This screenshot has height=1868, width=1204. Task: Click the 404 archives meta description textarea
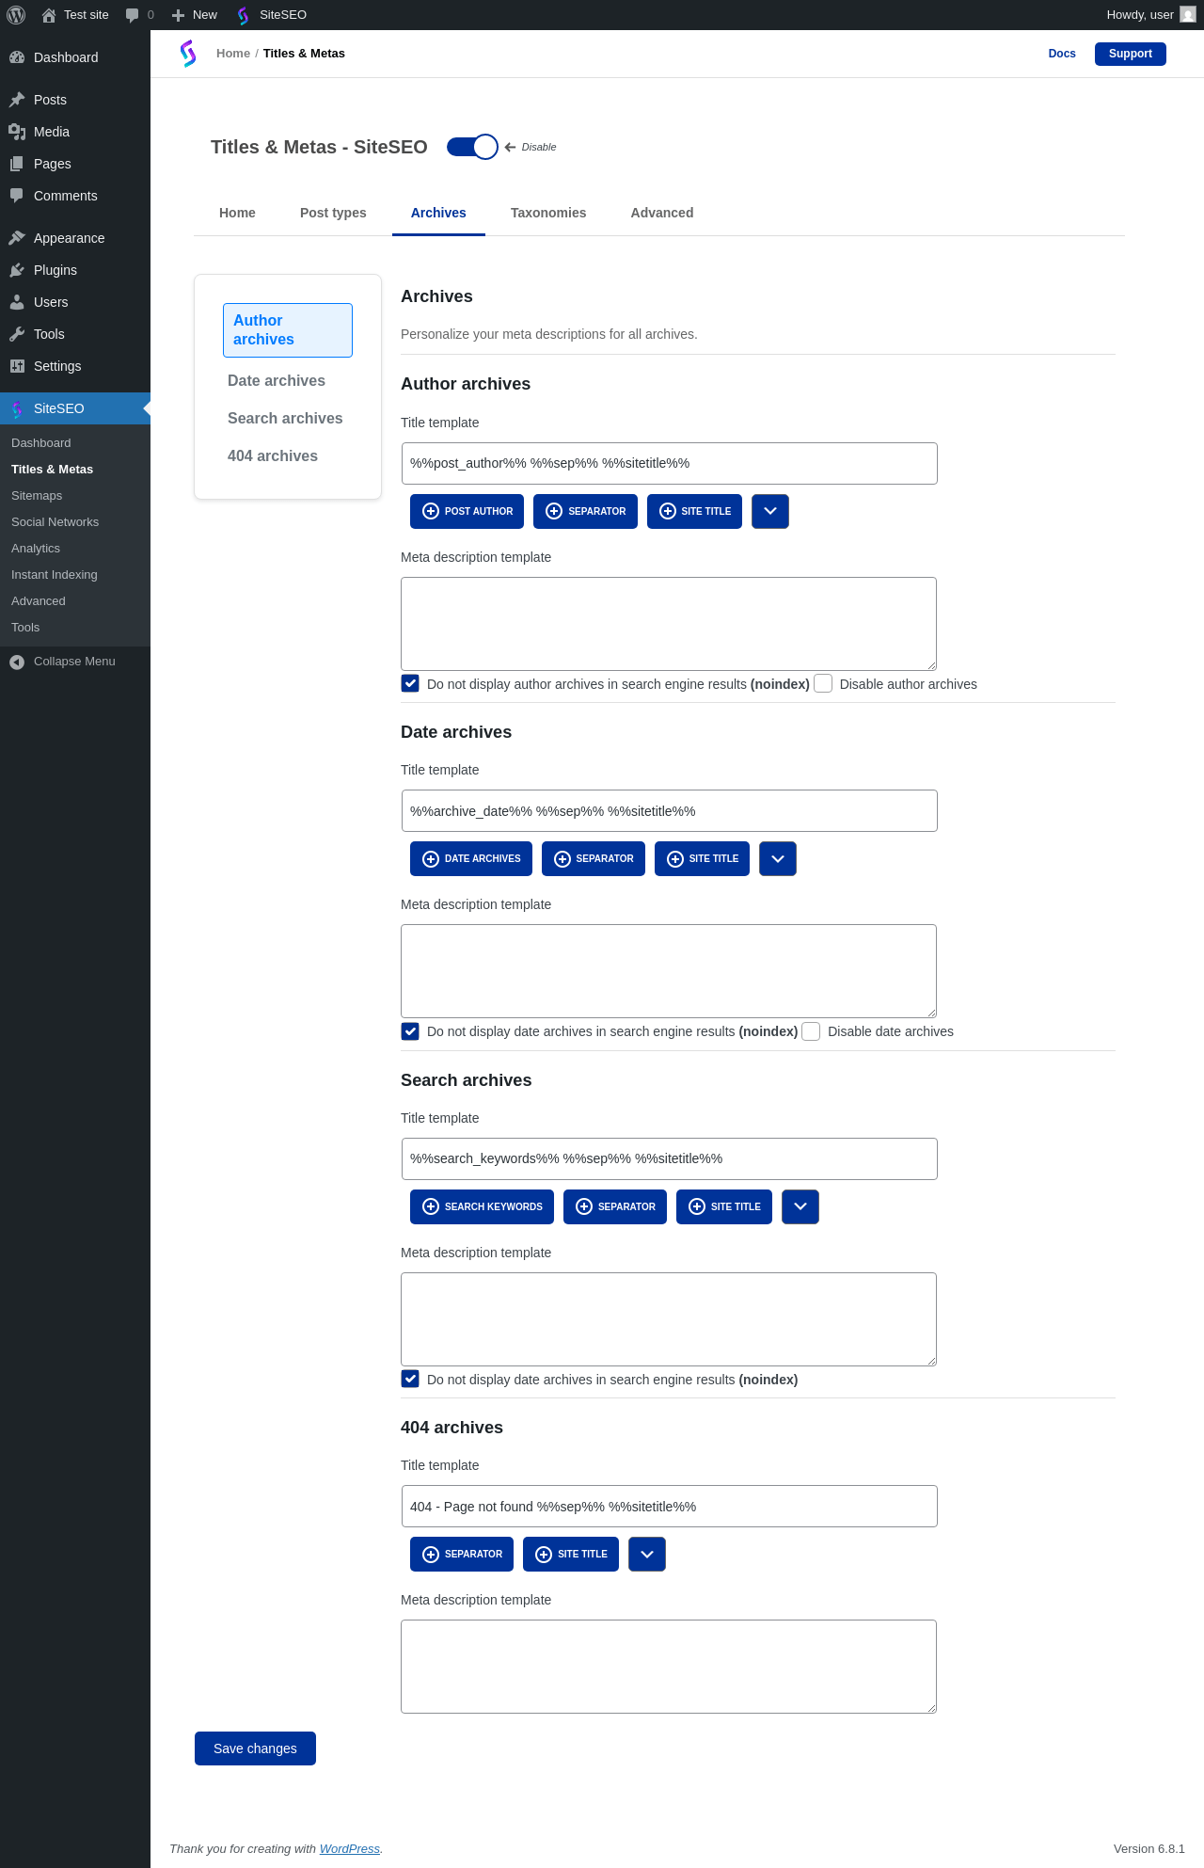669,1667
